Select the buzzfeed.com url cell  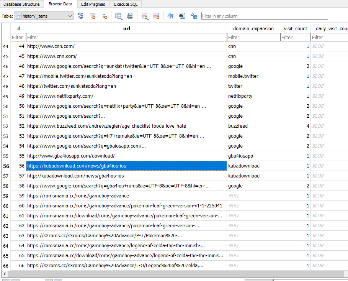(x=126, y=126)
